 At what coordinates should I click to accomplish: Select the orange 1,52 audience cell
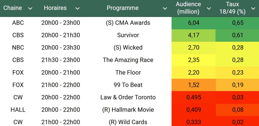[x=194, y=85]
